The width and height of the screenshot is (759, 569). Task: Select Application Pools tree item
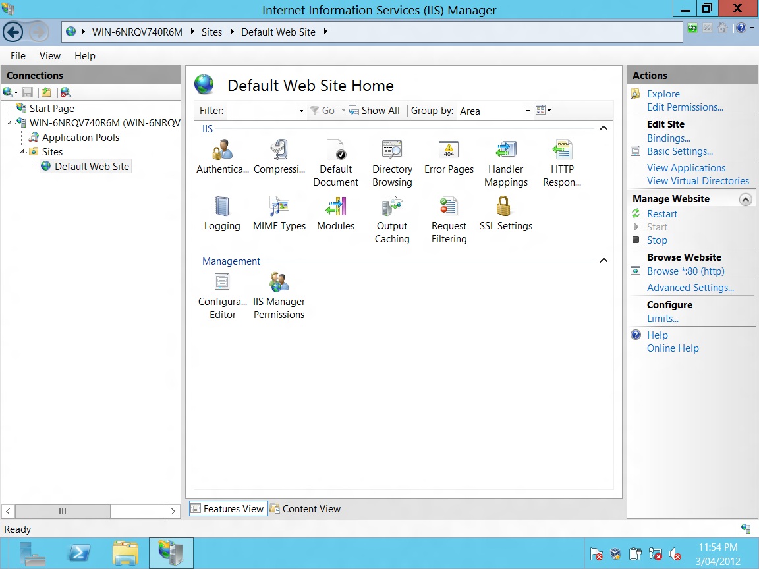[x=80, y=138]
